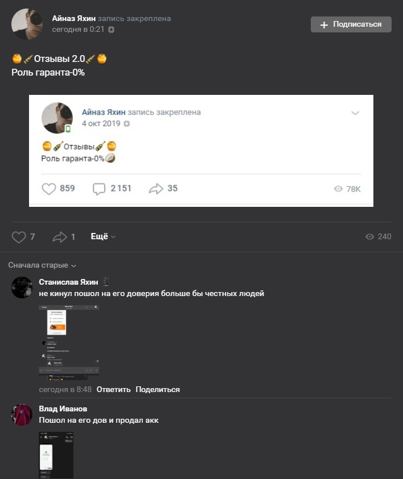This screenshot has height=479, width=403.
Task: Open the Влад Иванов profile name link
Action: click(x=63, y=409)
